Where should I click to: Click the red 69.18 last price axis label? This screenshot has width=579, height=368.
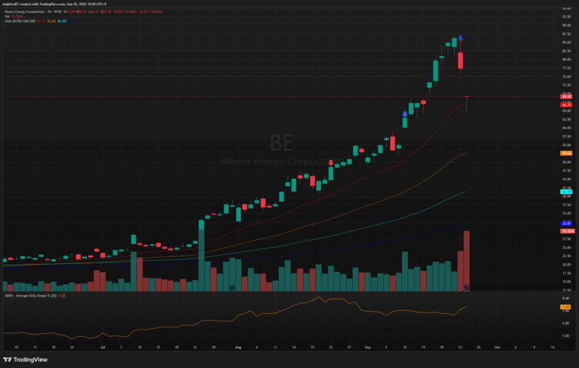567,96
